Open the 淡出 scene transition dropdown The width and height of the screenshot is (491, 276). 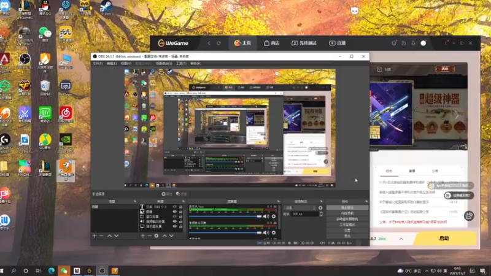(300, 208)
